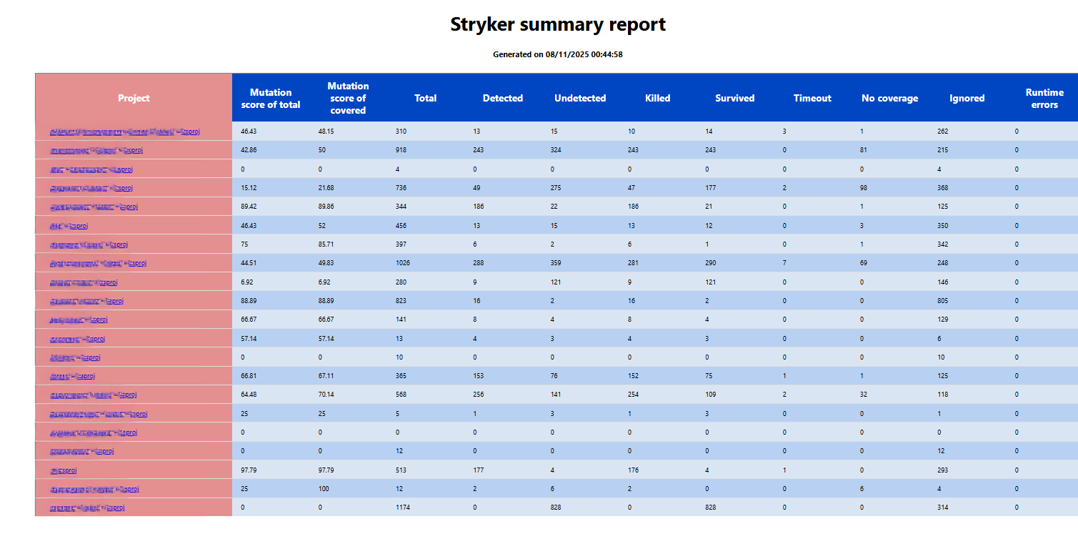Click the Mutation score of total header
The image size is (1078, 549).
(x=271, y=98)
